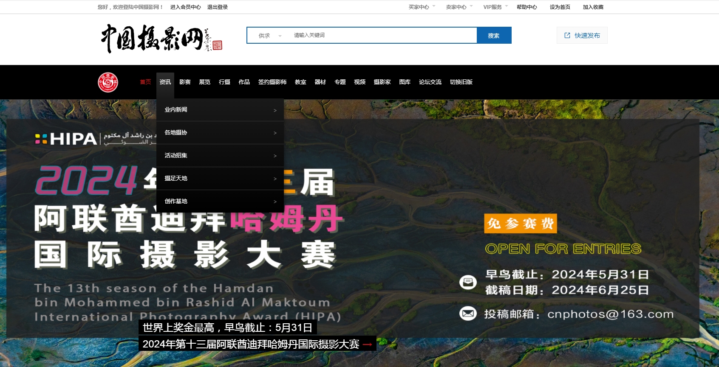
Task: Open 进入会员中心 link
Action: [x=186, y=7]
